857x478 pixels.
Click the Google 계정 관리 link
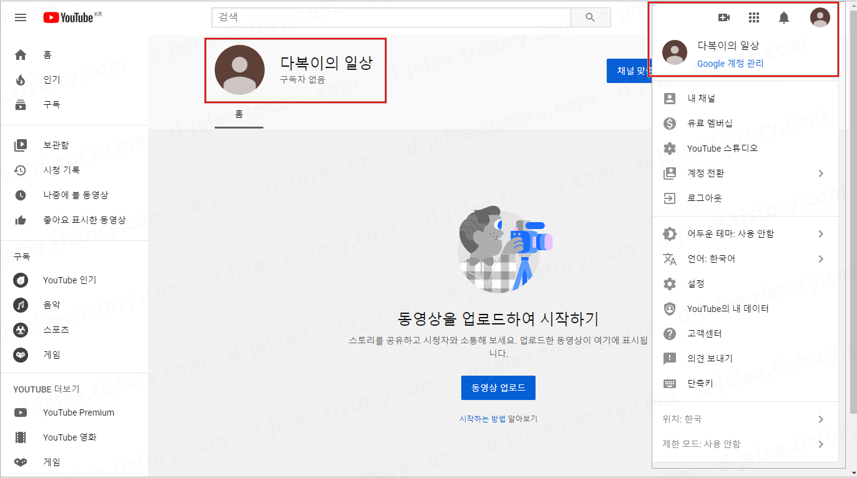(x=730, y=64)
